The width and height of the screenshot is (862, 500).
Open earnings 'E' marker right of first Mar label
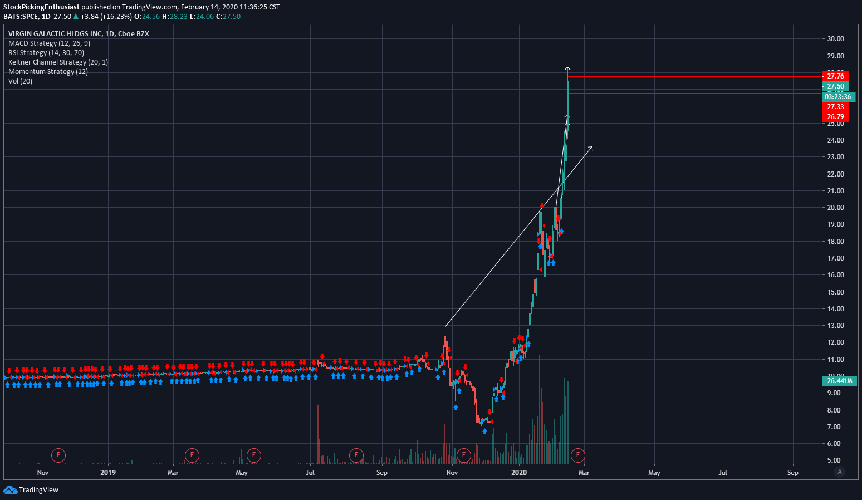pyautogui.click(x=192, y=455)
